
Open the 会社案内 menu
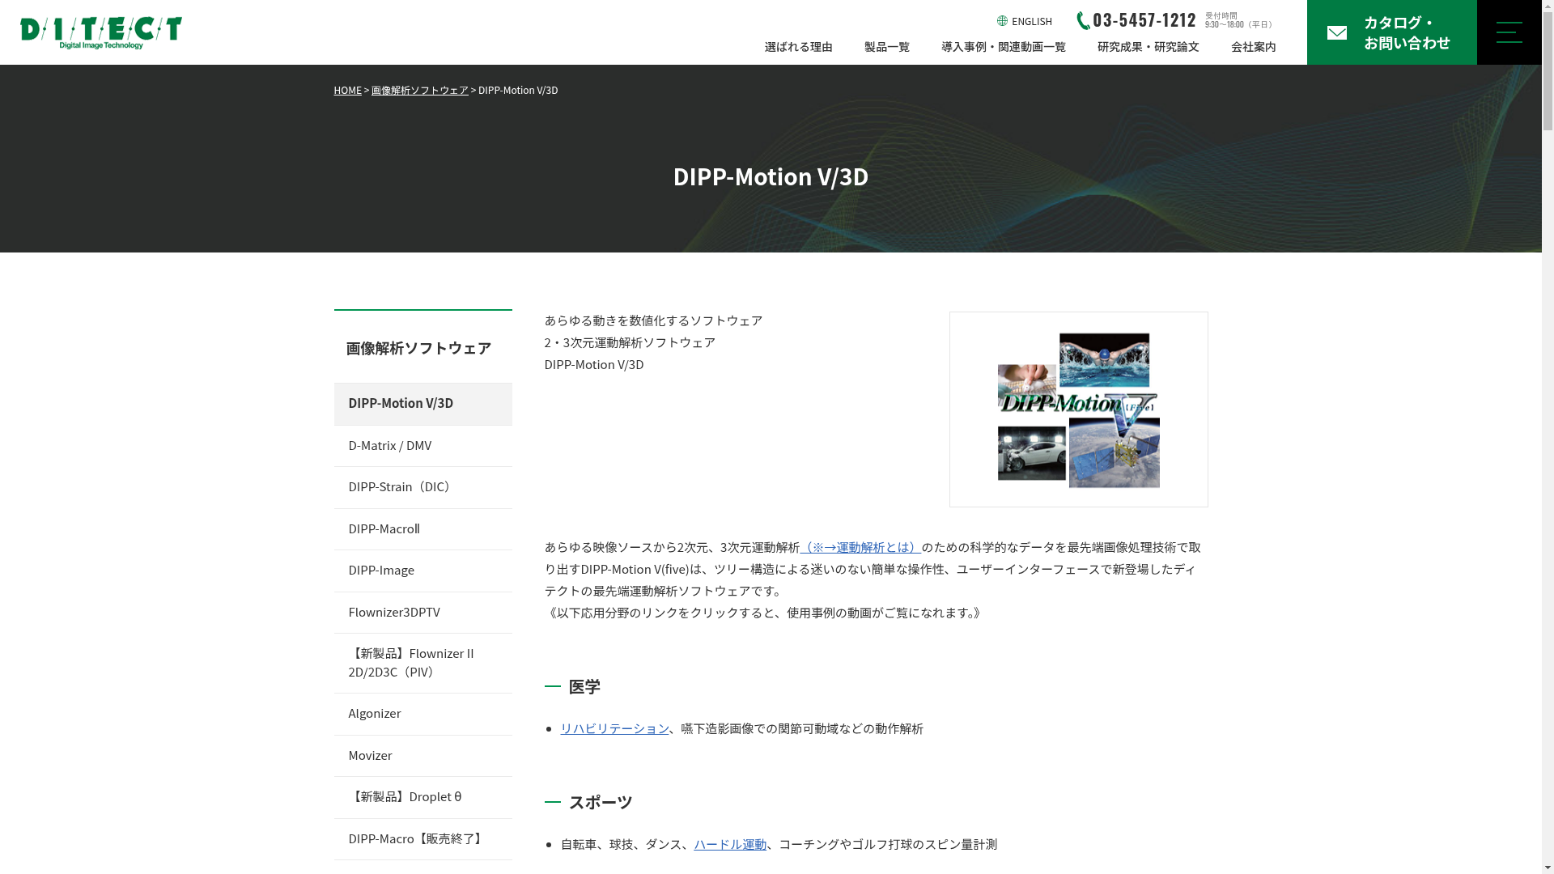coord(1253,47)
